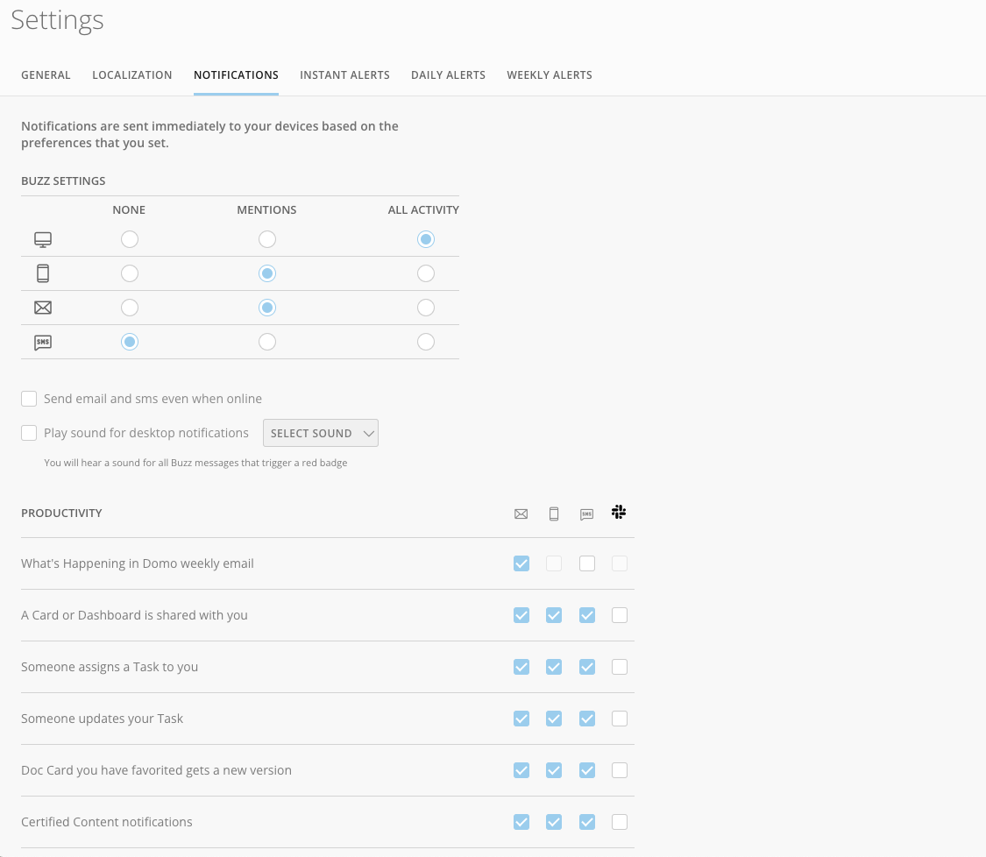The image size is (986, 857).
Task: Click the Weekly Alerts tab
Action: (x=550, y=74)
